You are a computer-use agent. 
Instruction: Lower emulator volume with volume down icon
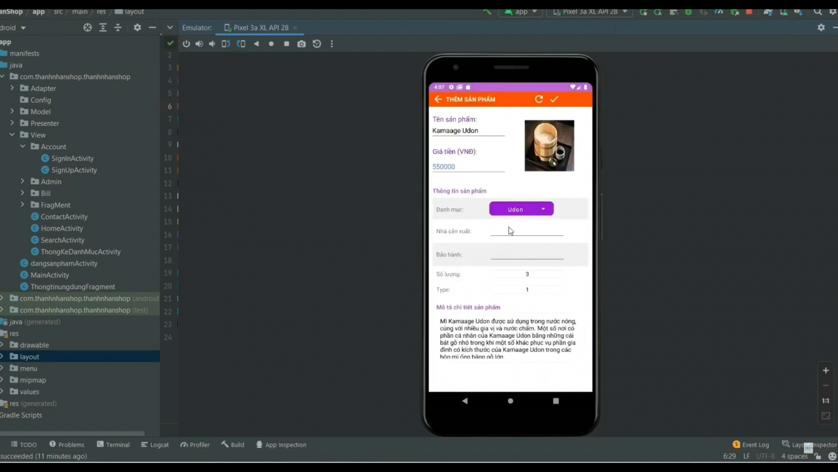[212, 44]
